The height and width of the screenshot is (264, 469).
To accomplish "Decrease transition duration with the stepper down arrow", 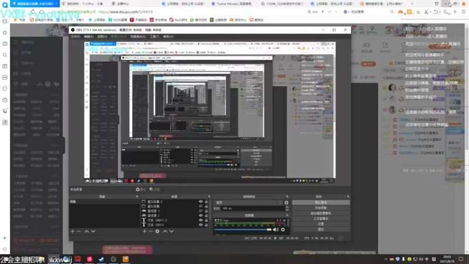I will 287,209.
